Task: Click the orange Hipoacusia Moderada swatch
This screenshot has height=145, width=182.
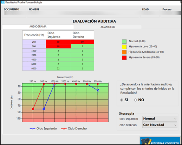Action: 124,52
